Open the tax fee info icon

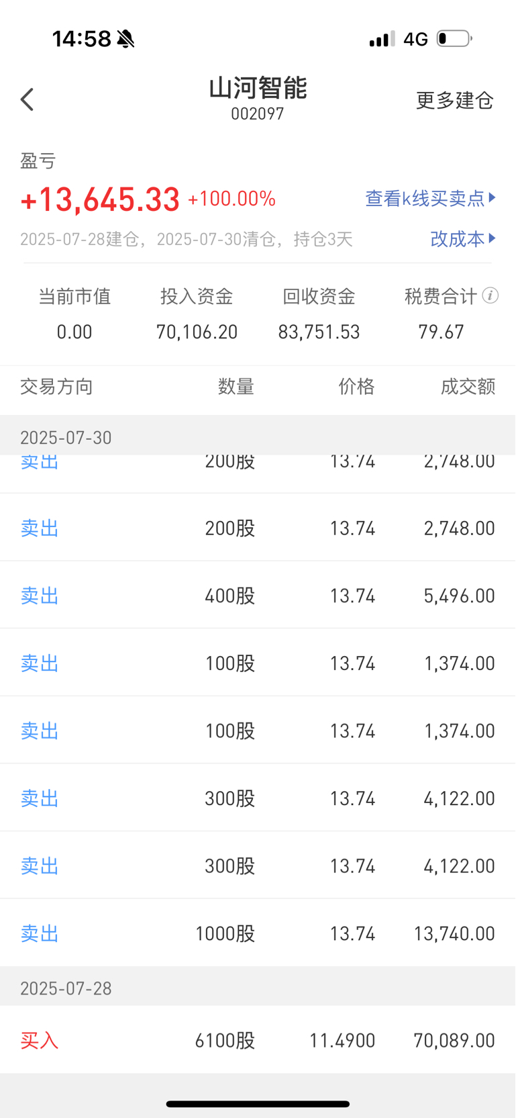(491, 295)
